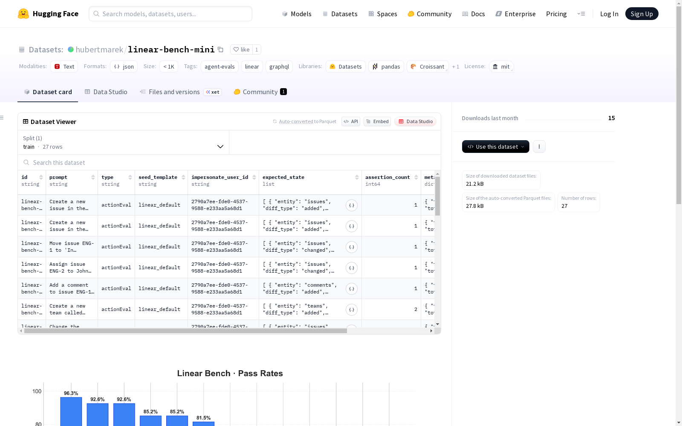Focus the Search models, datasets, users field
Screen dimensions: 682x426
[170, 14]
